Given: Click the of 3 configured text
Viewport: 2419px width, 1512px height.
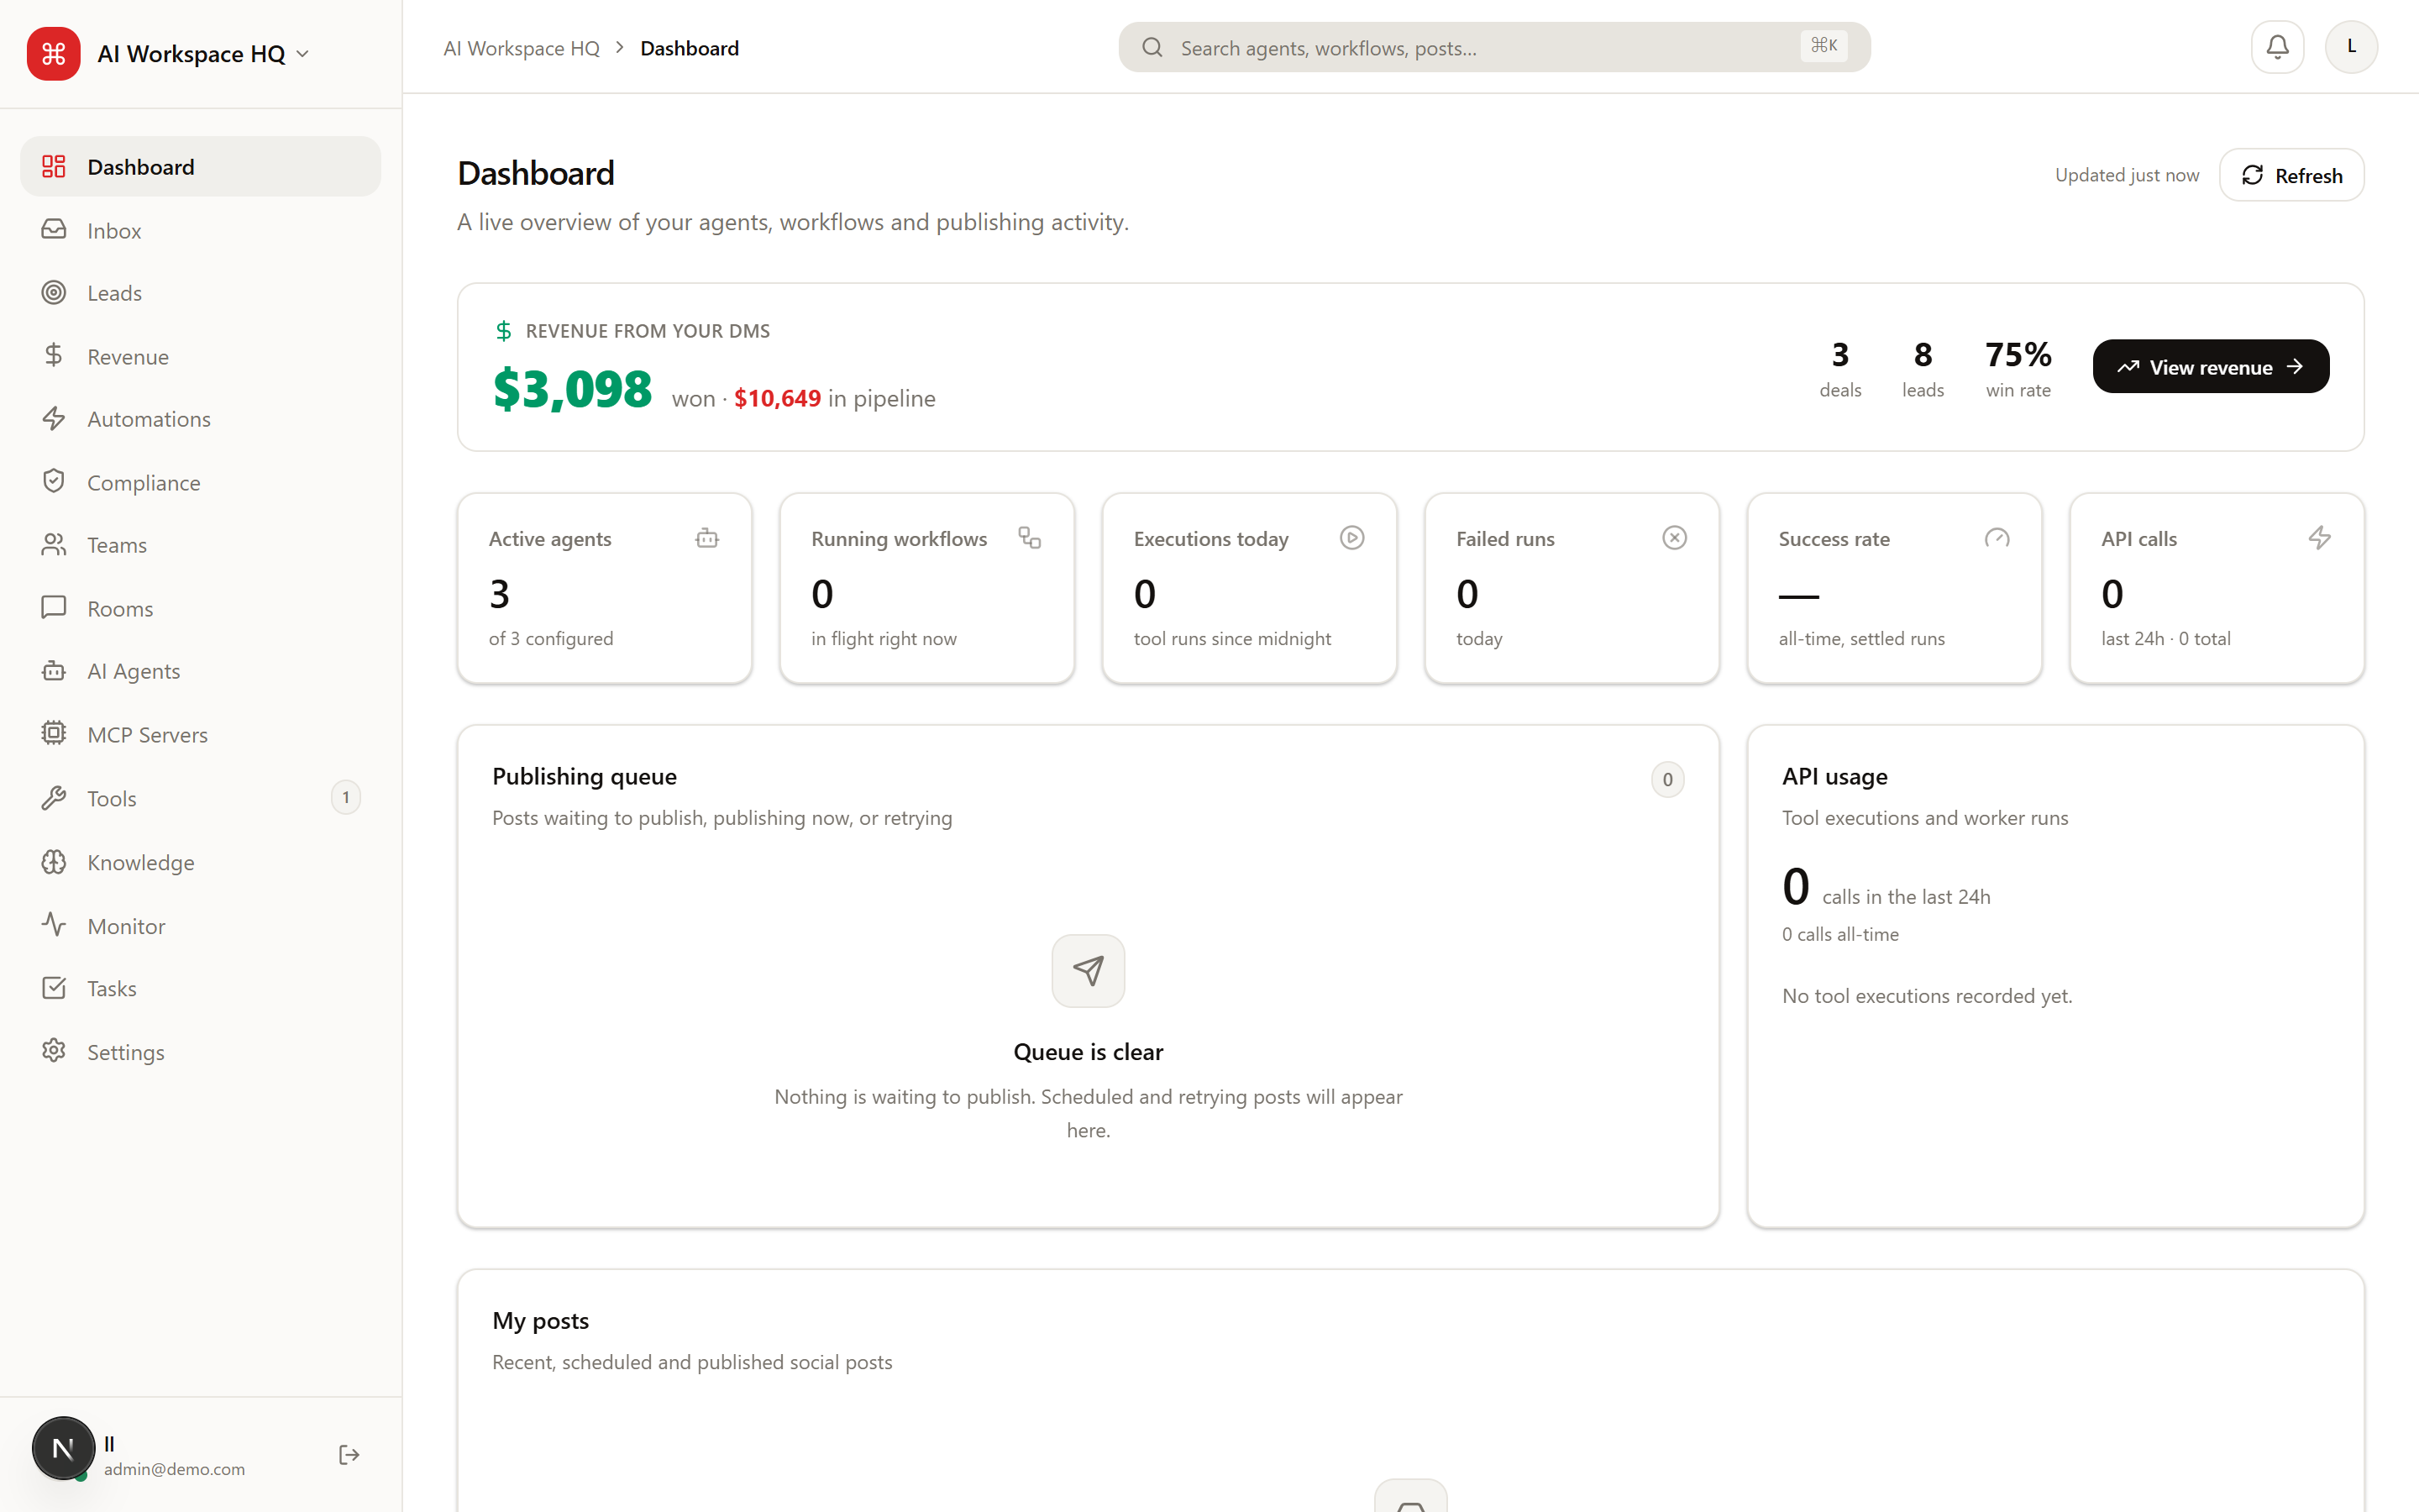Looking at the screenshot, I should tap(551, 638).
